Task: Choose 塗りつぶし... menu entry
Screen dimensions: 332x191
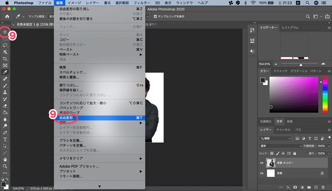Action: click(x=100, y=85)
